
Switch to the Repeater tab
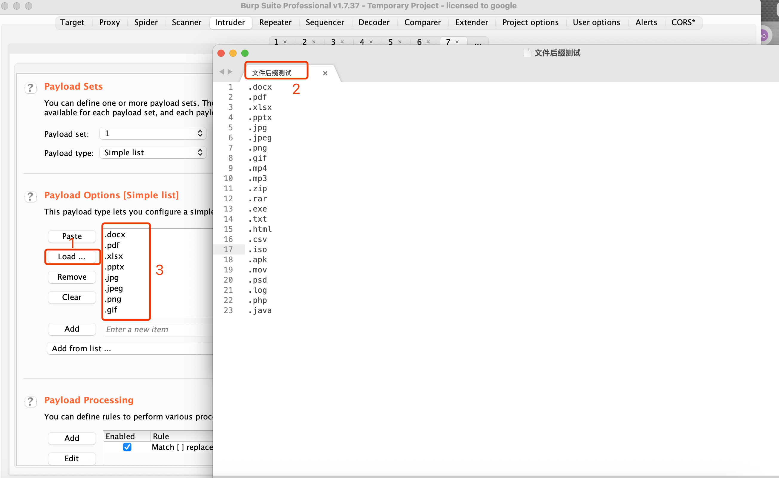tap(275, 22)
